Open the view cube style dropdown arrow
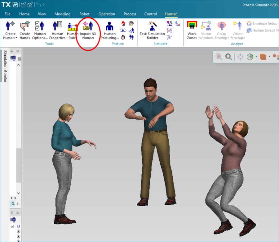The height and width of the screenshot is (242, 279). tap(256, 57)
